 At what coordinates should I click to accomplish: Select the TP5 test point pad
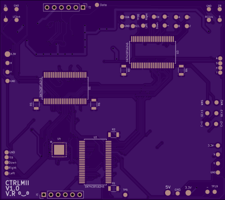[125, 195]
